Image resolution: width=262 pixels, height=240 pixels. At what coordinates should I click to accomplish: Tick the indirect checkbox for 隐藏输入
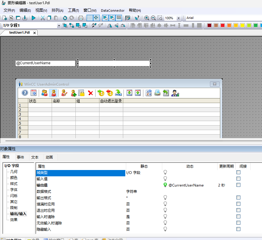click(x=238, y=229)
